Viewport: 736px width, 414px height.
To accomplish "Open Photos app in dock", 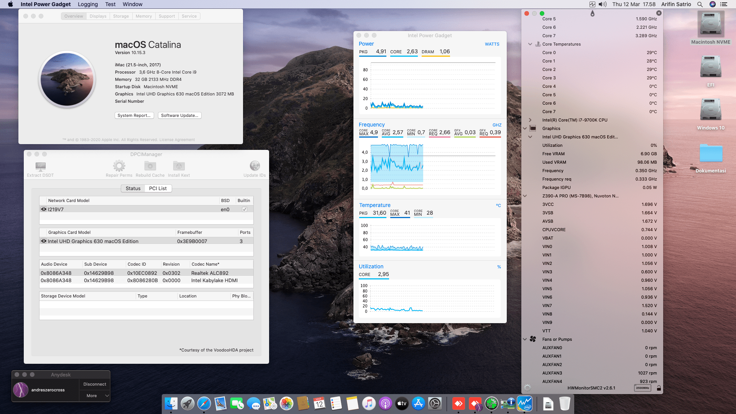I will [286, 403].
